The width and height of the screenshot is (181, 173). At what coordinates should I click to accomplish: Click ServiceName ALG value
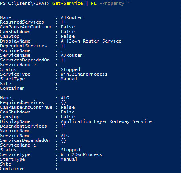pos(65,136)
